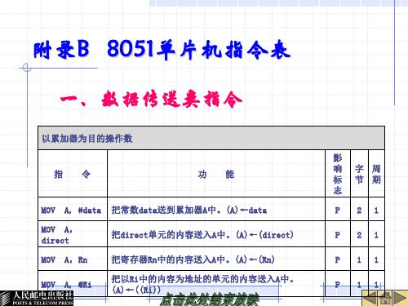The width and height of the screenshot is (408, 306).
Task: Go back with the previous slide arrow
Action: click(x=370, y=299)
